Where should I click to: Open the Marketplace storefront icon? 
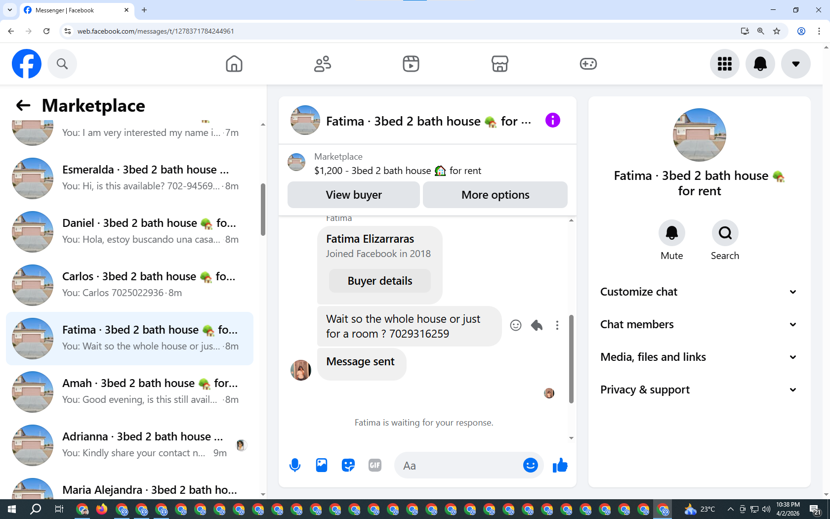(x=500, y=64)
